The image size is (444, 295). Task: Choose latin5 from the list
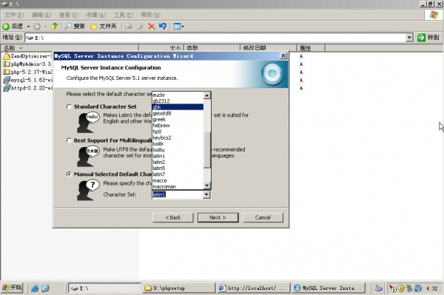(x=178, y=169)
